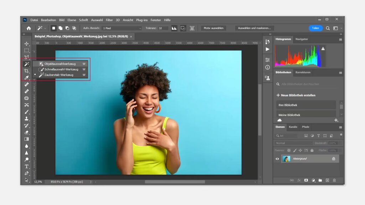Choose the Eraser tool
365x205 pixels.
tap(26, 132)
